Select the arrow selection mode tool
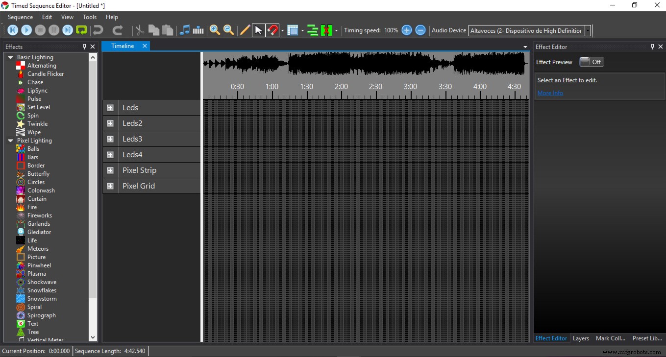 (258, 30)
